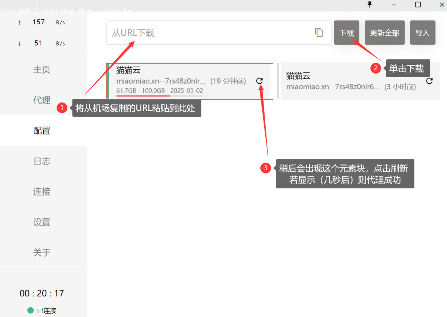Image resolution: width=447 pixels, height=317 pixels.
Task: Refresh the 猫猫云 profile updated 3 小时前
Action: (429, 81)
